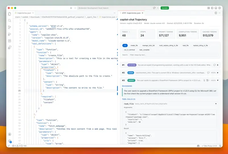Open the Accounts menu icon
This screenshot has height=154, width=228.
[10, 134]
